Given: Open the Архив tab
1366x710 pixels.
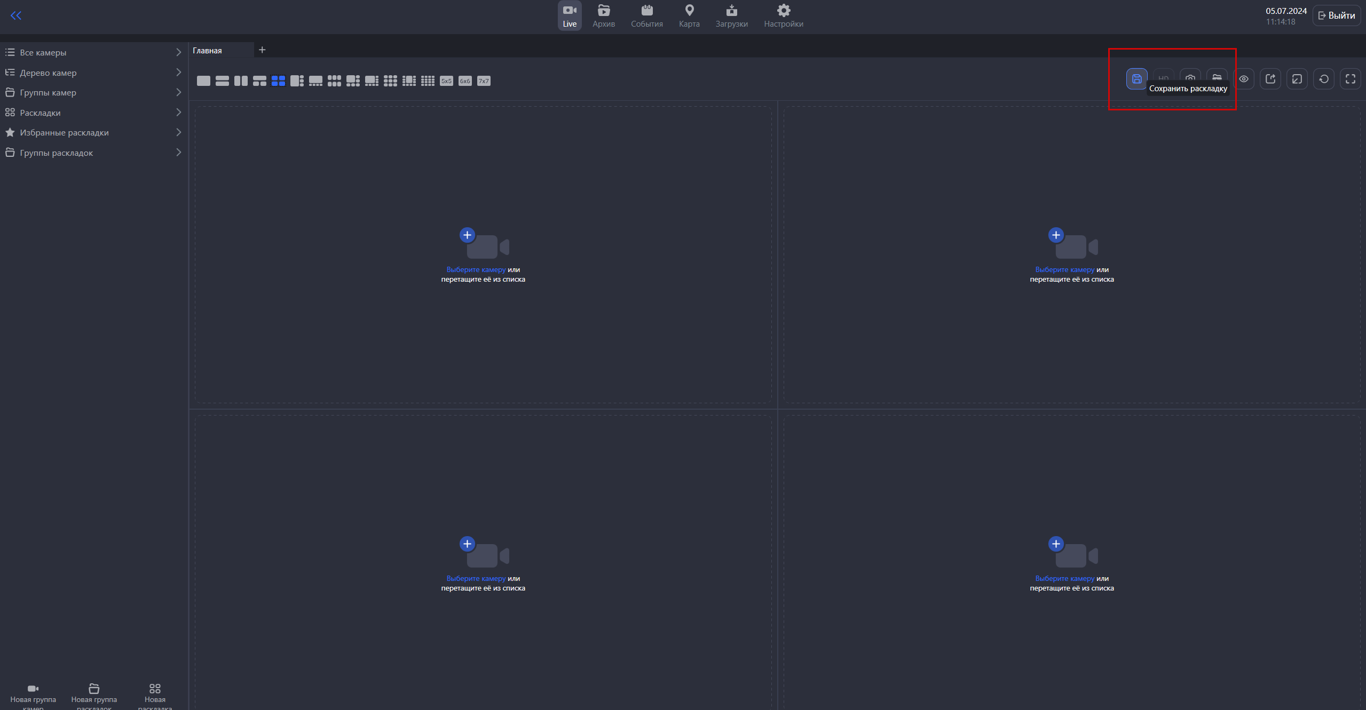Looking at the screenshot, I should tap(603, 16).
